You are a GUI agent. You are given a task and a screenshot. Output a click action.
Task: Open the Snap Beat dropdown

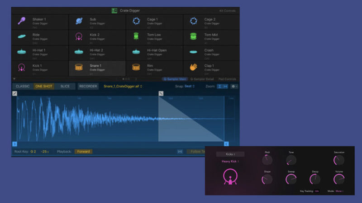click(x=185, y=86)
